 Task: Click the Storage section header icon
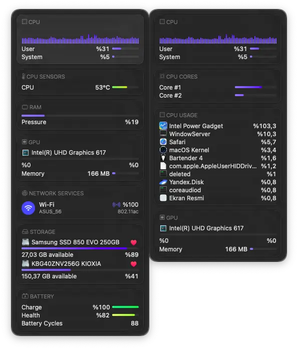point(25,232)
